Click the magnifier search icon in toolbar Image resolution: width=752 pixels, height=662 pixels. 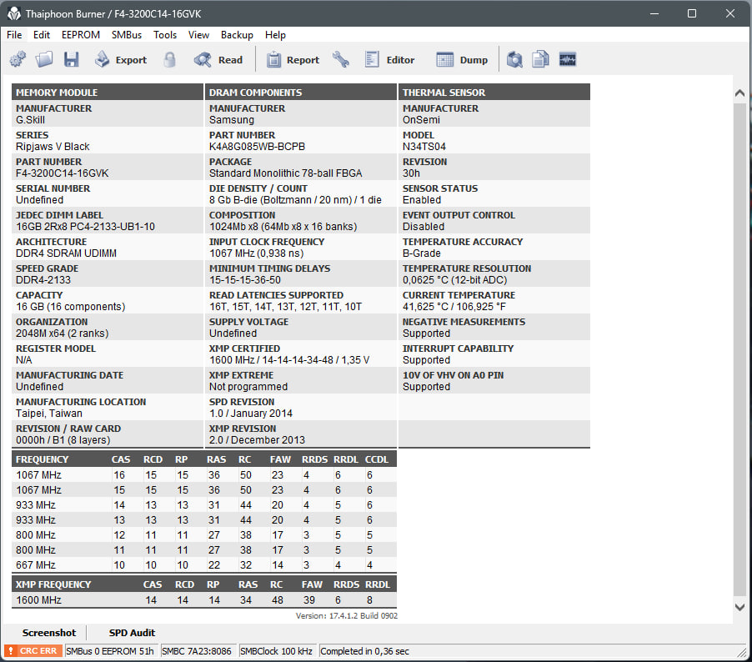coord(514,59)
